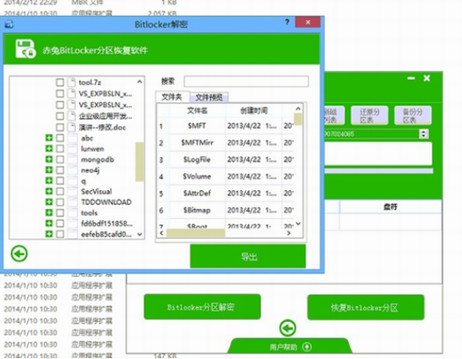462x359 pixels.
Task: Click the folder tree vertical scrollbar thumb
Action: tap(139, 162)
